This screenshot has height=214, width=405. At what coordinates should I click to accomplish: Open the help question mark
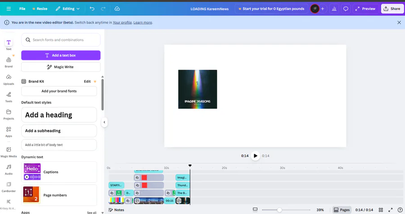coord(400,210)
